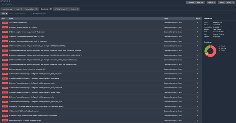
Task: Sort the list by Name column
Action: [12, 18]
